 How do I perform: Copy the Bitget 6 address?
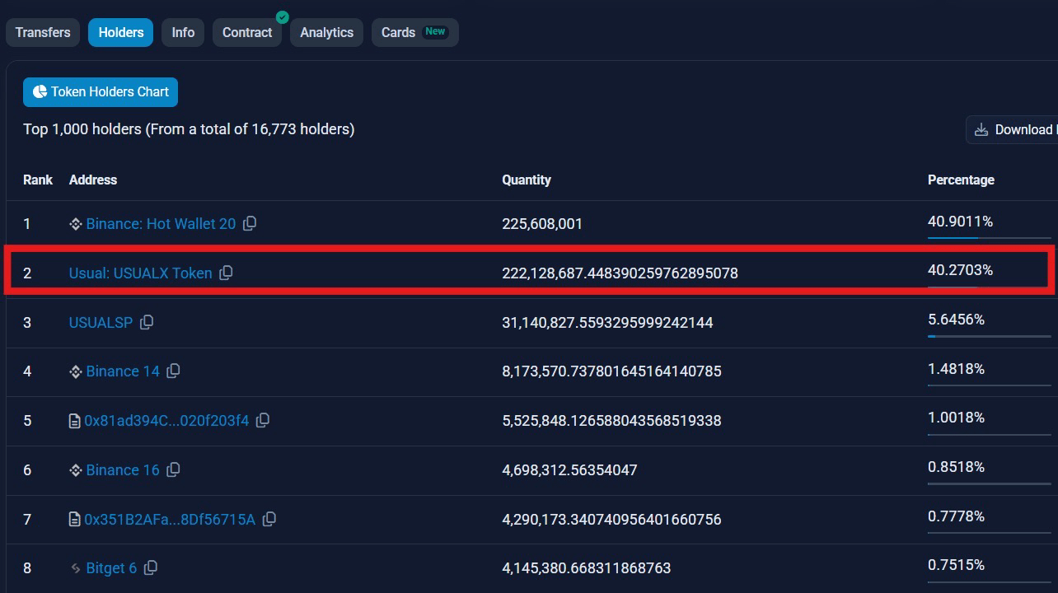(x=151, y=567)
